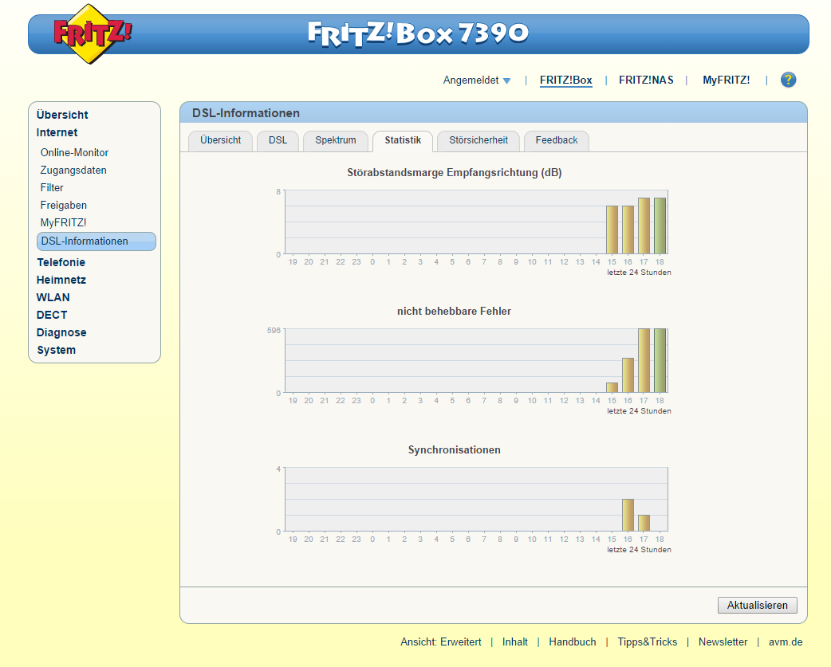Expand the System sidebar section
Screen dimensions: 831x667
(x=56, y=350)
